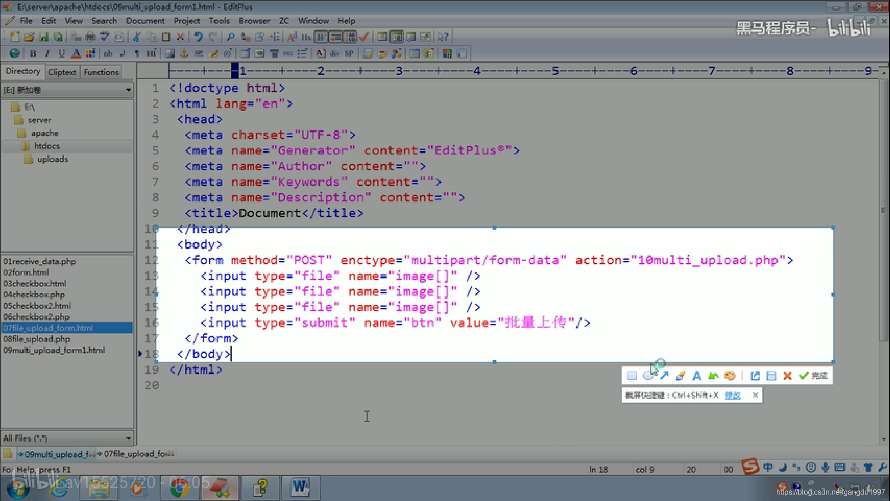
Task: Select 01receive_data.php in file list
Action: (x=39, y=261)
